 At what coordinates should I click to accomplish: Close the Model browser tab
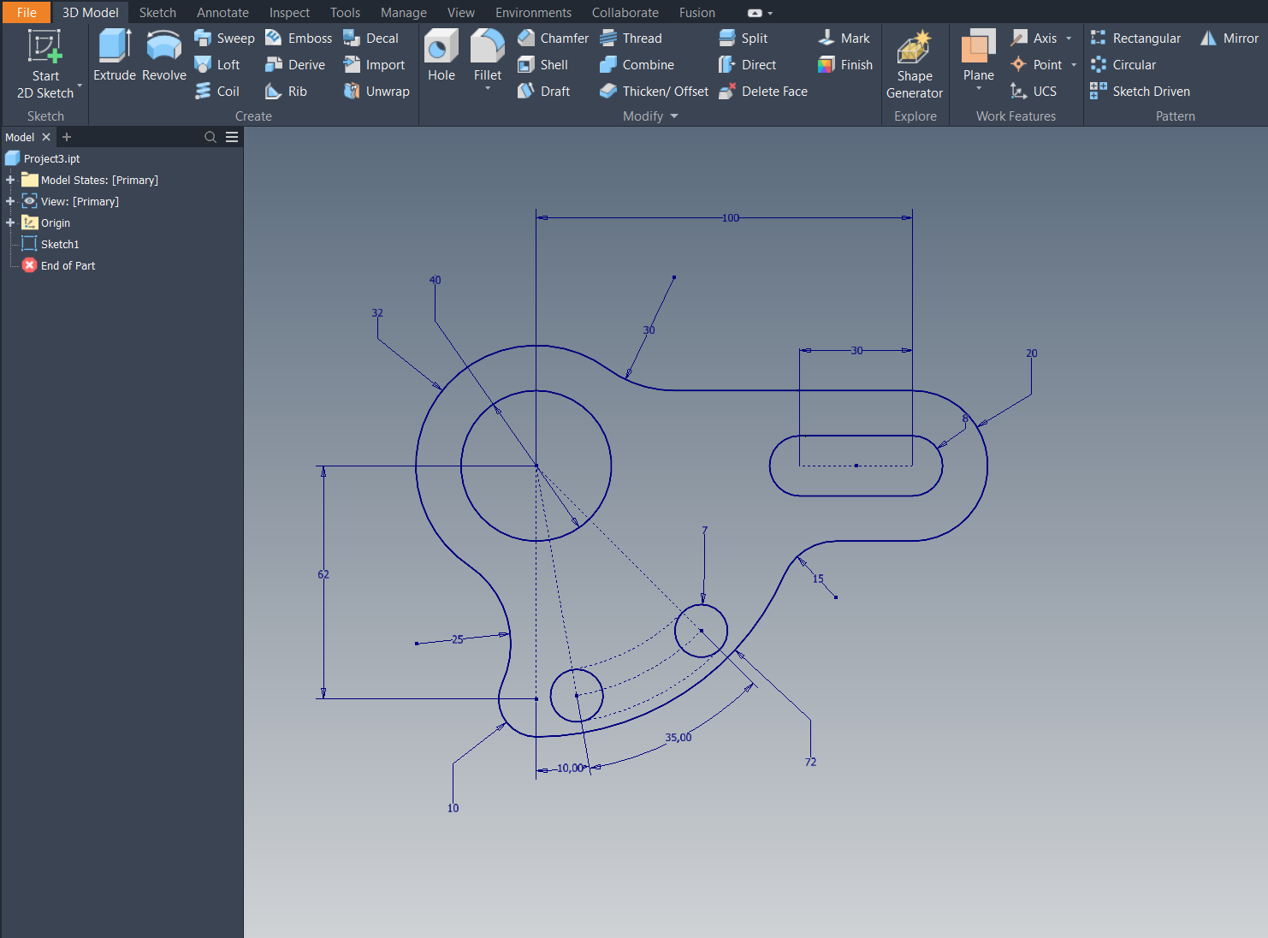tap(46, 137)
